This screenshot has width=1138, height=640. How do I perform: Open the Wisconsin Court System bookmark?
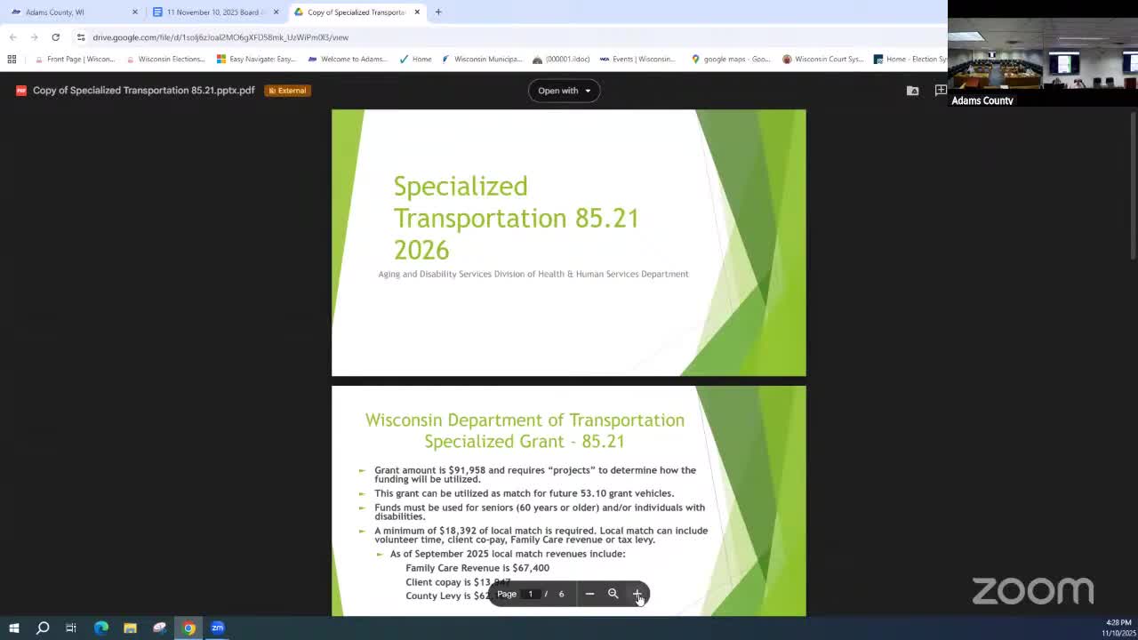point(822,60)
